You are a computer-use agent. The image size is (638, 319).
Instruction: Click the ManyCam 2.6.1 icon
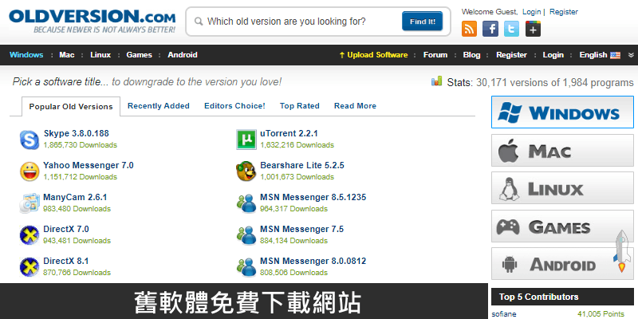(30, 203)
